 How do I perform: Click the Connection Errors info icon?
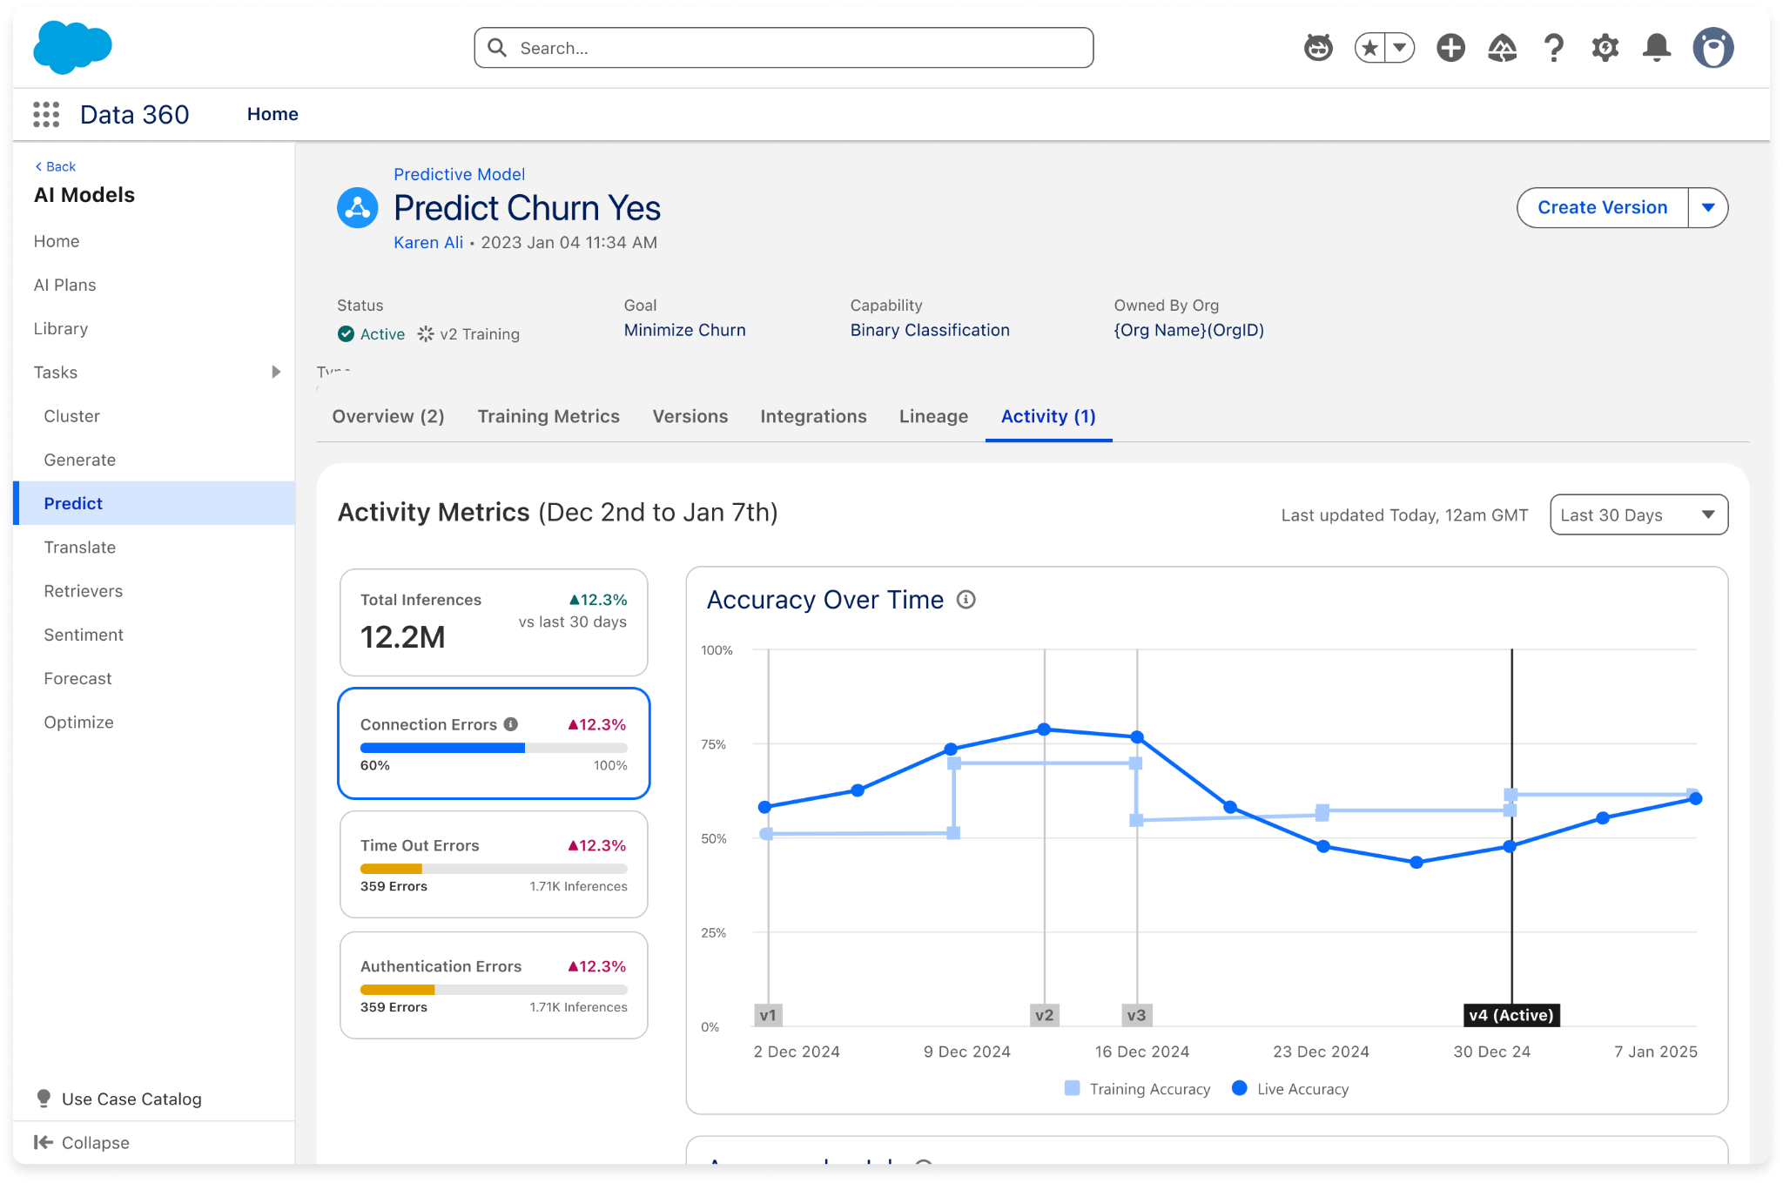click(x=511, y=723)
